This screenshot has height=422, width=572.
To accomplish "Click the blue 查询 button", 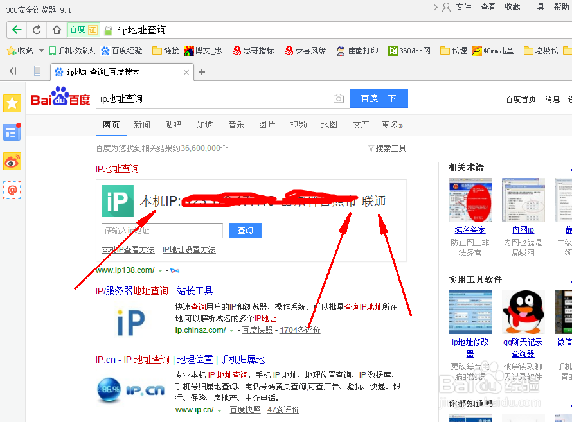I will pyautogui.click(x=245, y=231).
